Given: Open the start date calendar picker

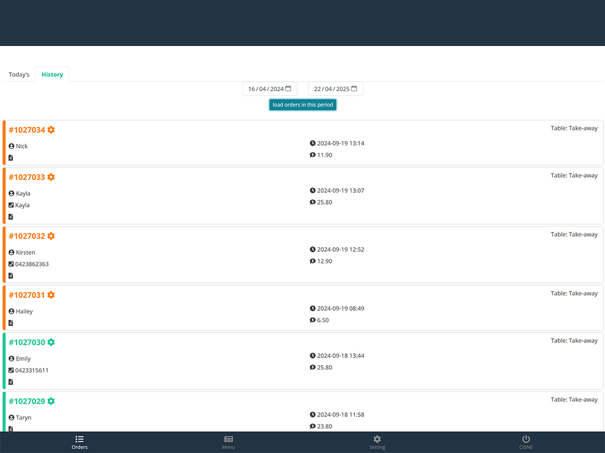Looking at the screenshot, I should tap(288, 89).
